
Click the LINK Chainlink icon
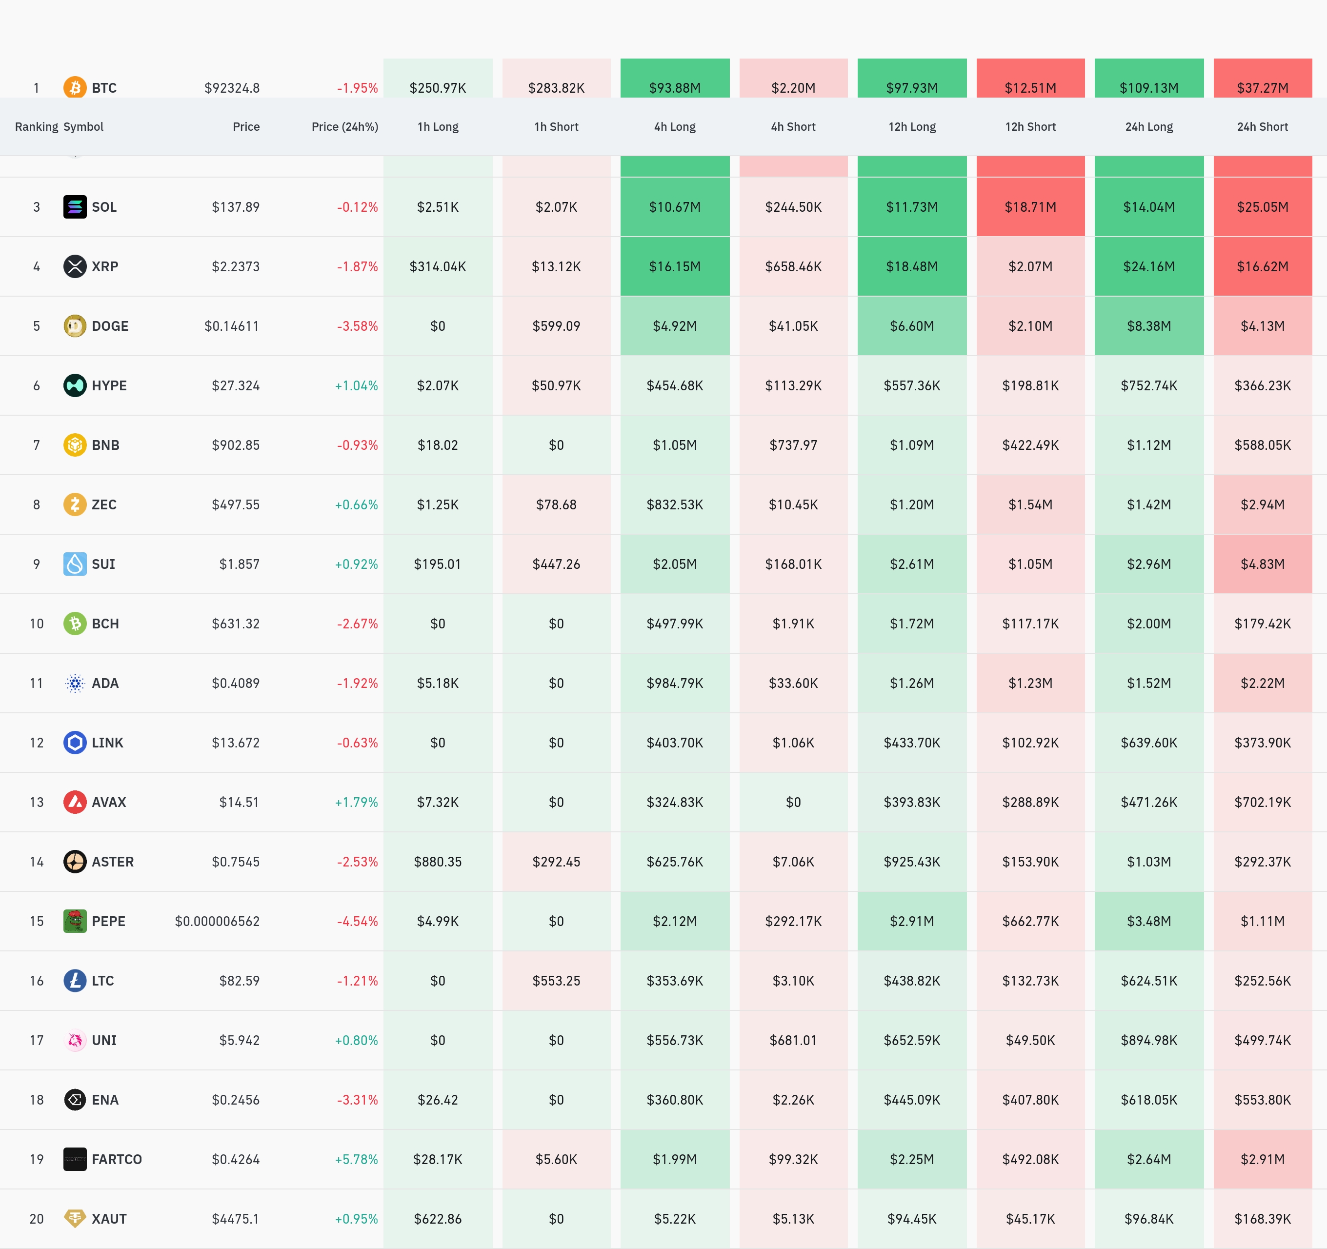coord(75,742)
